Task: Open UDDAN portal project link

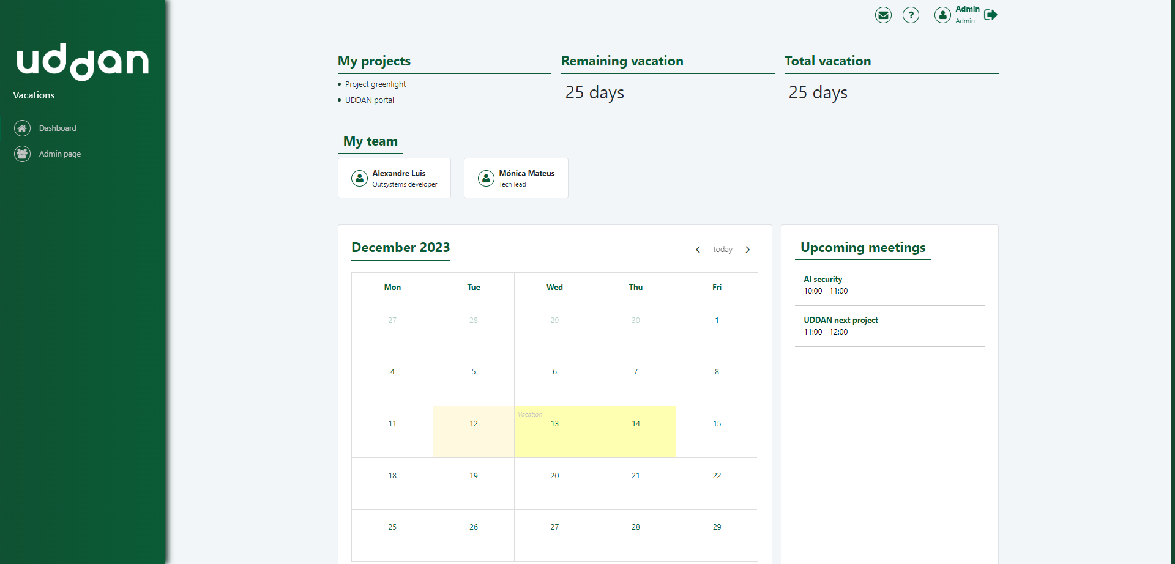Action: tap(370, 100)
